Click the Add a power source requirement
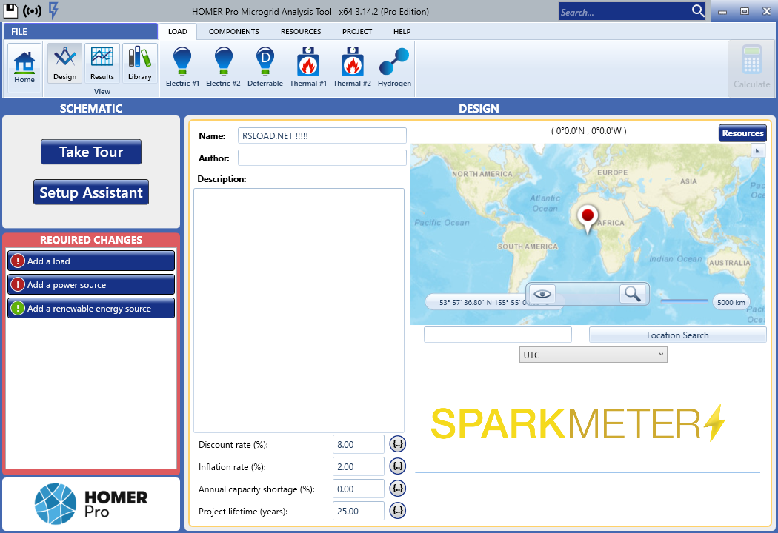 pyautogui.click(x=91, y=284)
